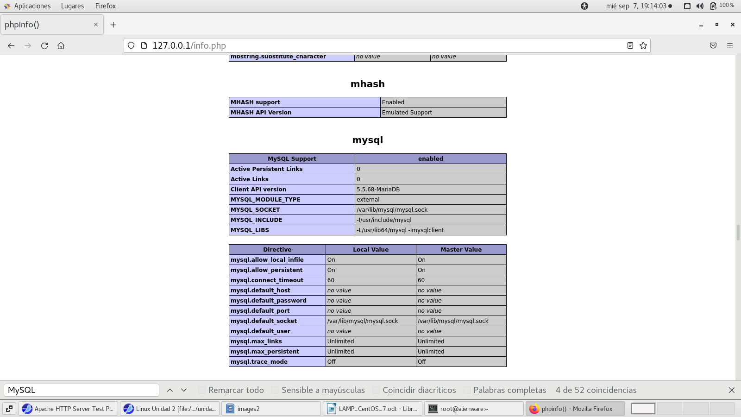Open LAMP_CentOS_7.odt taskbar window
This screenshot has width=741, height=417.
click(373, 409)
